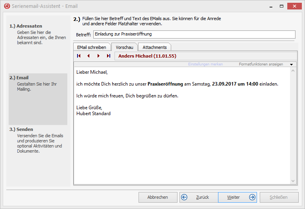Select the Vorschau tab
This screenshot has height=209, width=305.
click(124, 47)
